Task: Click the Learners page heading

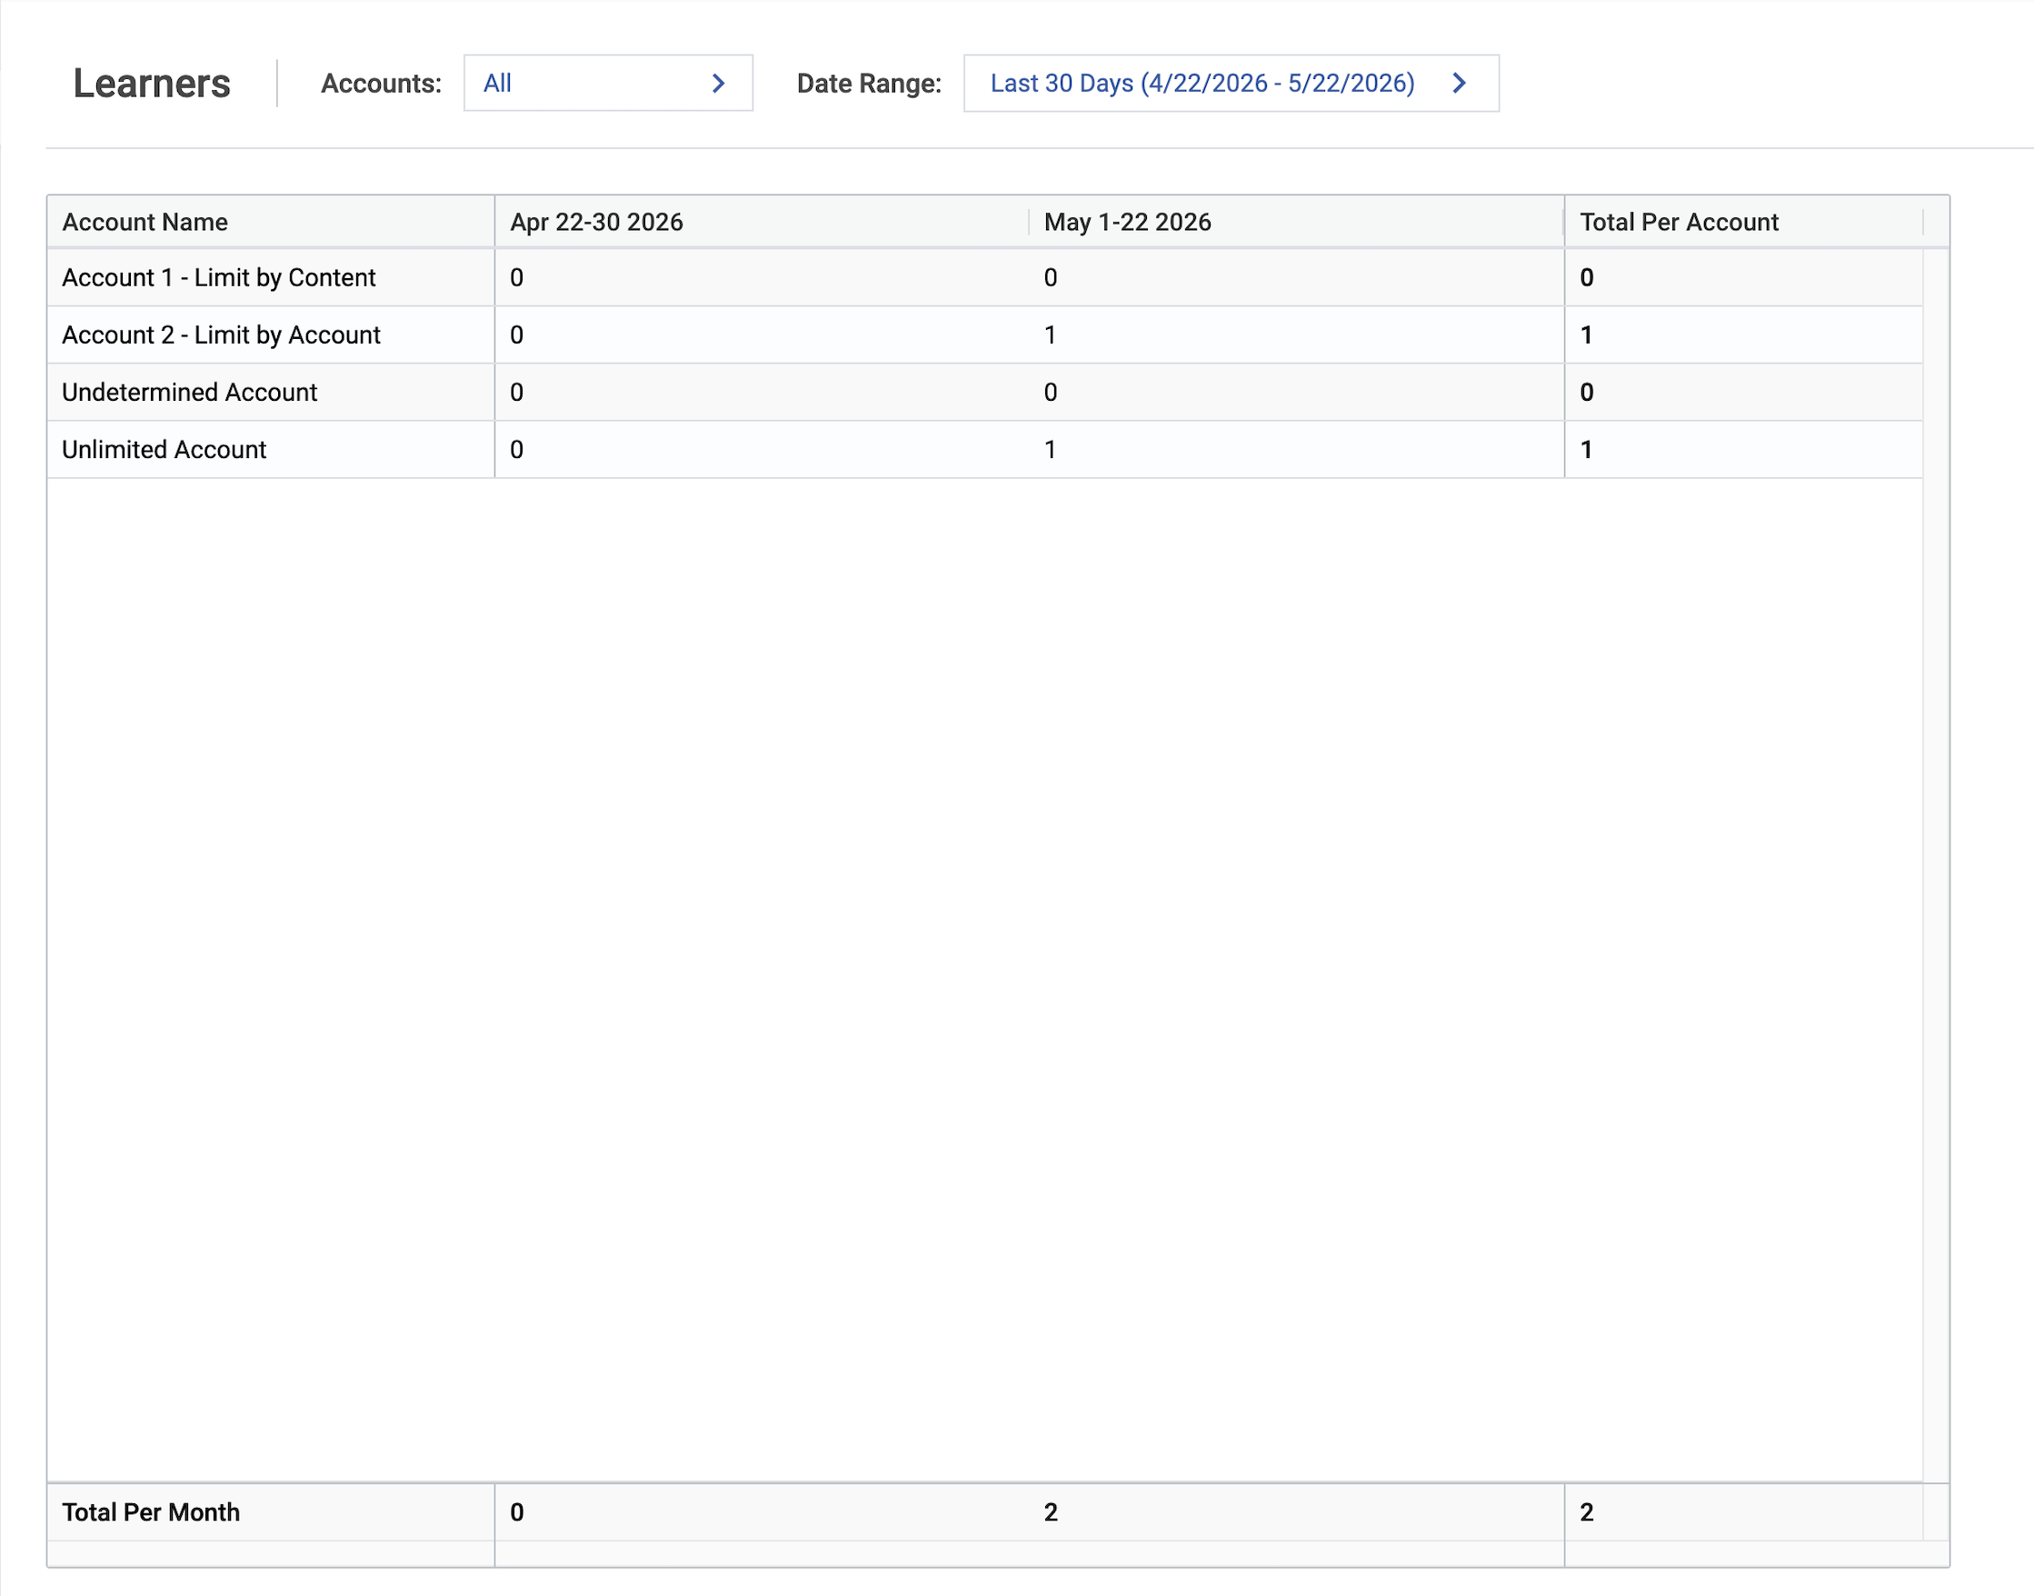Action: (152, 84)
